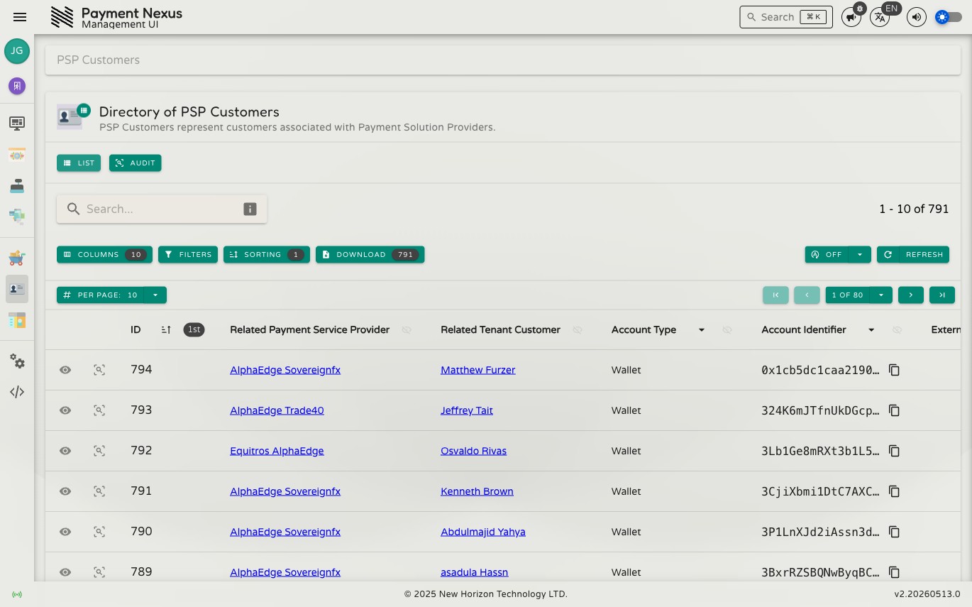Open audit for row 793
Screen dimensions: 972x607
pyautogui.click(x=99, y=410)
